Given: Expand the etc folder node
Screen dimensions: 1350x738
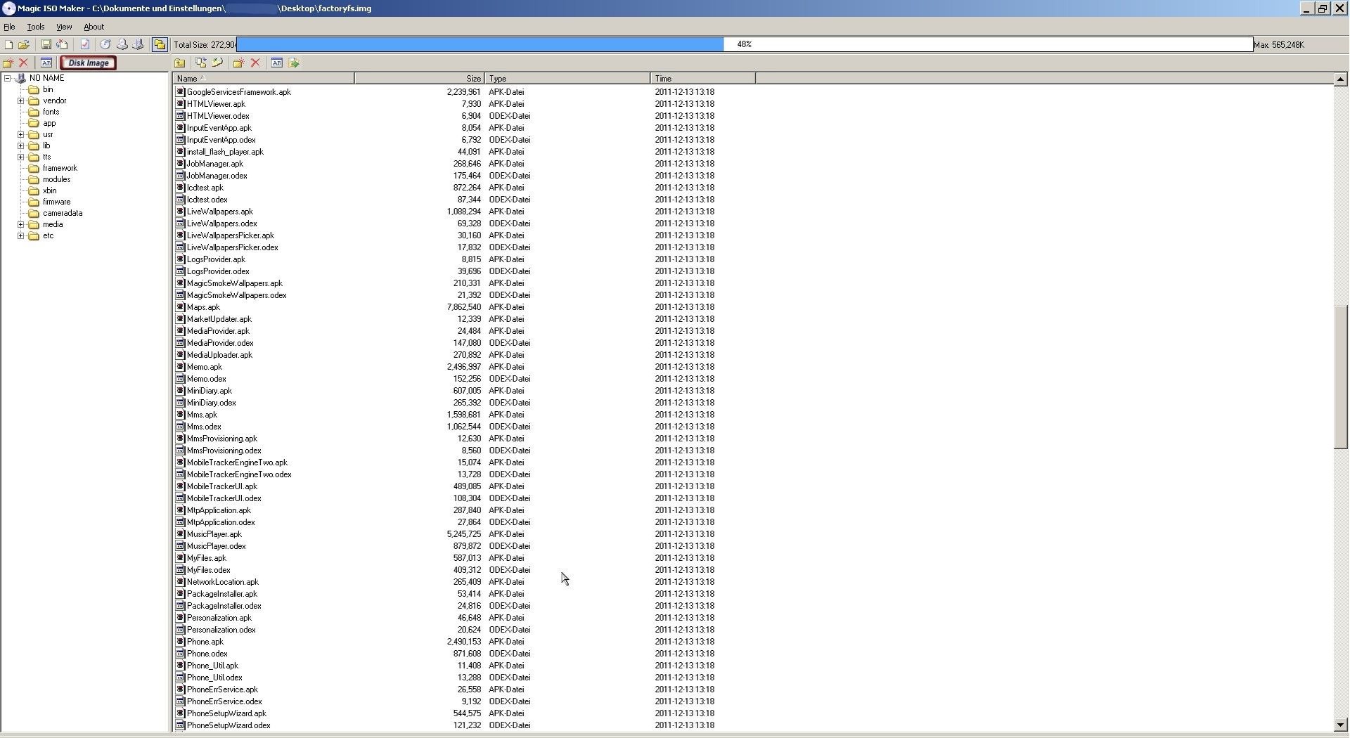Looking at the screenshot, I should 20,235.
